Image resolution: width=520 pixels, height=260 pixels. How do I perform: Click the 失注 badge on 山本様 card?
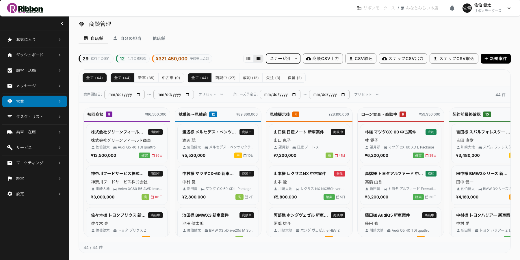[x=340, y=174]
